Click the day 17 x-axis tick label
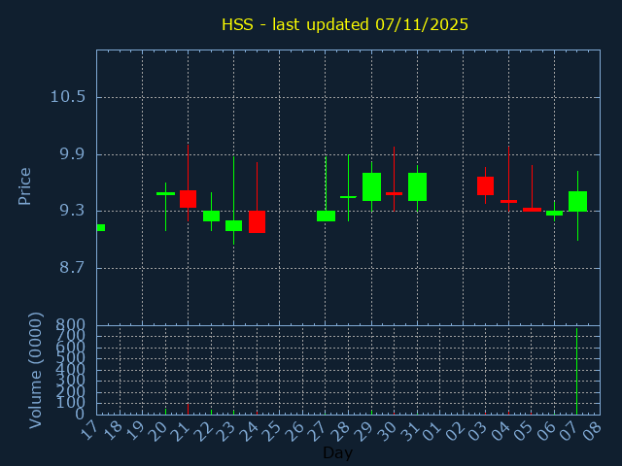This screenshot has height=466, width=622. click(x=88, y=429)
